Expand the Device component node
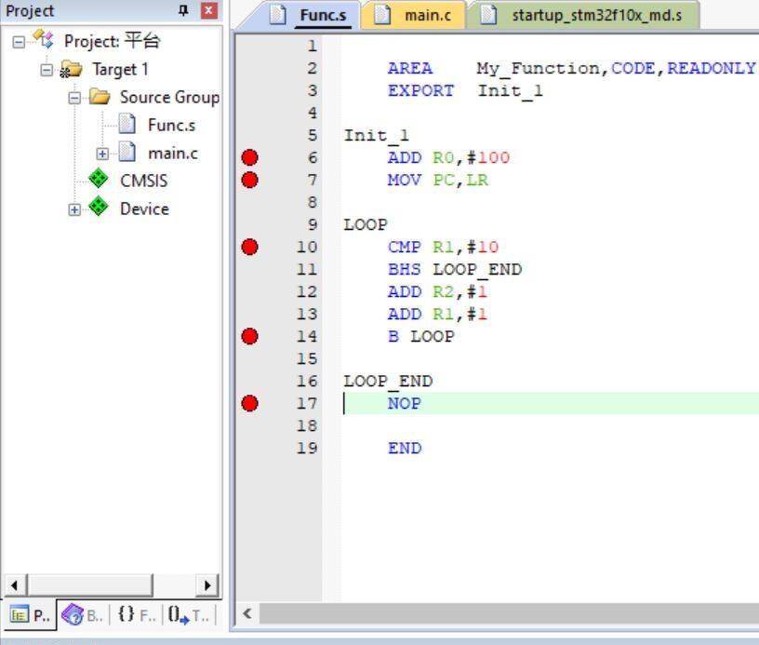This screenshot has height=645, width=759. tap(74, 209)
